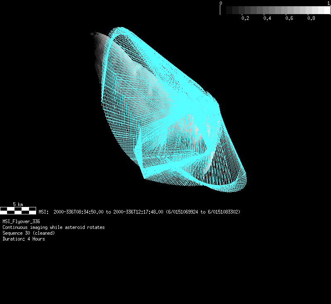Click the 0.4 tick label on colorbar
Image resolution: width=331 pixels, height=304 pixels.
267,19
